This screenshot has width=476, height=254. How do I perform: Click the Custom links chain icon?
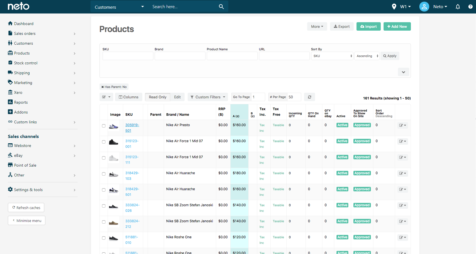pyautogui.click(x=10, y=122)
